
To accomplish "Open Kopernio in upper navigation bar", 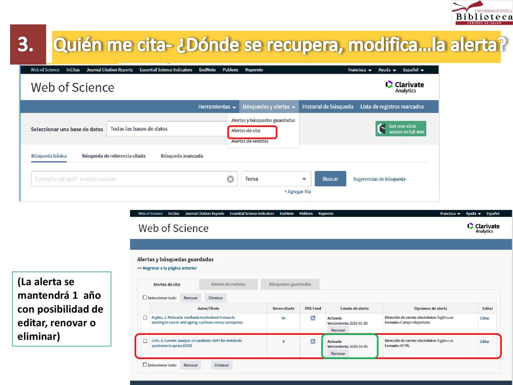I will (254, 70).
